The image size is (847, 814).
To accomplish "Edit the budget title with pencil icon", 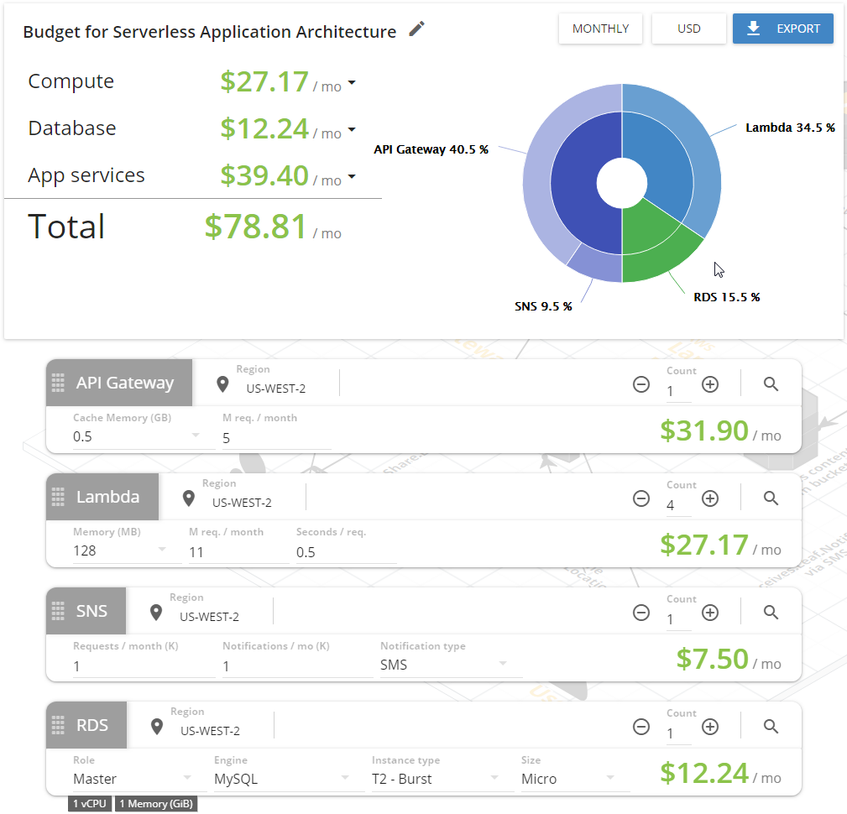I will 416,29.
